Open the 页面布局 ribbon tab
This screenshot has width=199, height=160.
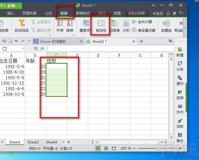pyautogui.click(x=29, y=13)
